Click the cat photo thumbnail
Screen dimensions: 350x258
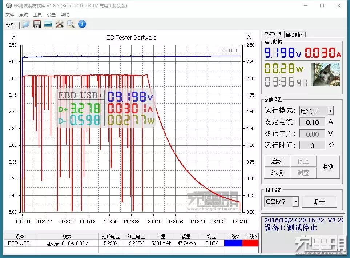tap(325, 75)
